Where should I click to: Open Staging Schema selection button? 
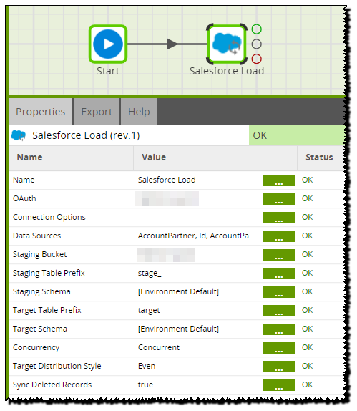point(279,292)
